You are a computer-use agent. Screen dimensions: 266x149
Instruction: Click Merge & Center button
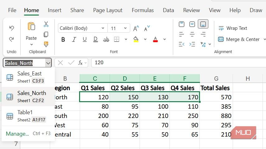[239, 39]
